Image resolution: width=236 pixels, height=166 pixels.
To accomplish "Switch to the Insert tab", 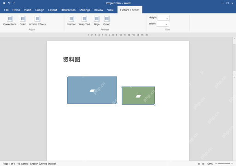I will click(28, 10).
